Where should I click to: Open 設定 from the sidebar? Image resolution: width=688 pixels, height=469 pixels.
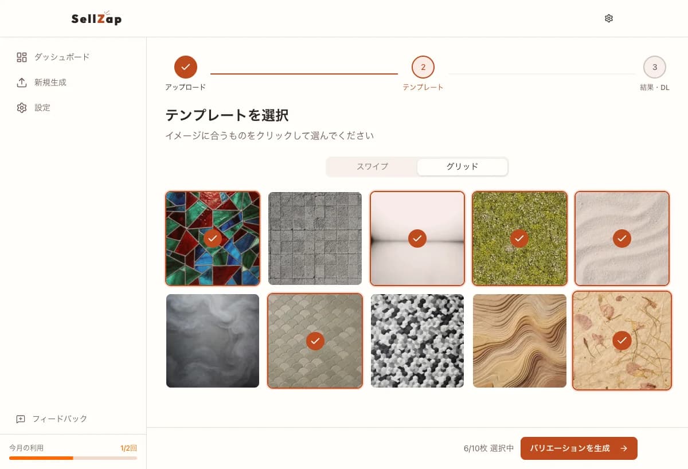point(42,107)
